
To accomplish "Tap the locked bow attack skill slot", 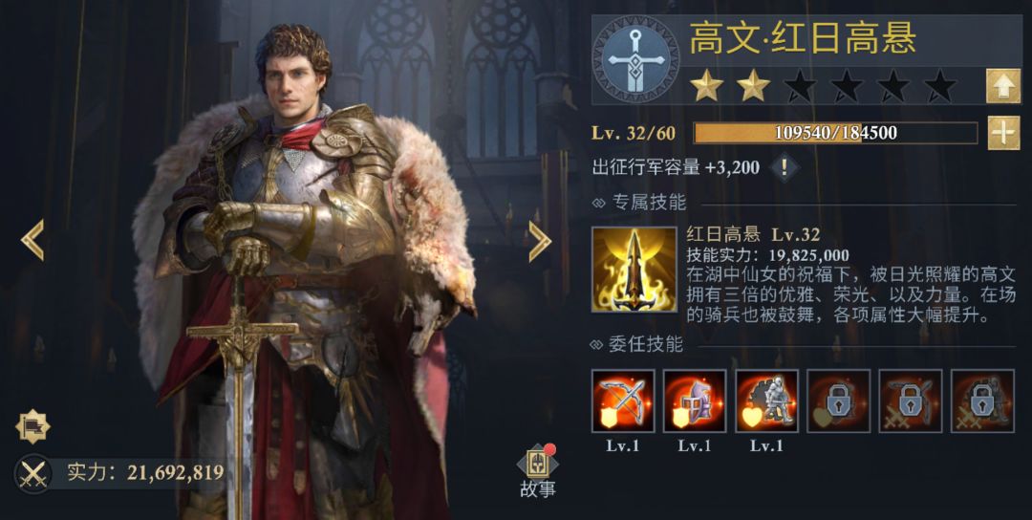I will click(x=911, y=401).
